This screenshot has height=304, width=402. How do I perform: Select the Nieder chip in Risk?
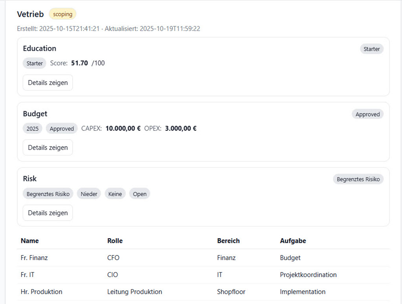pyautogui.click(x=89, y=194)
